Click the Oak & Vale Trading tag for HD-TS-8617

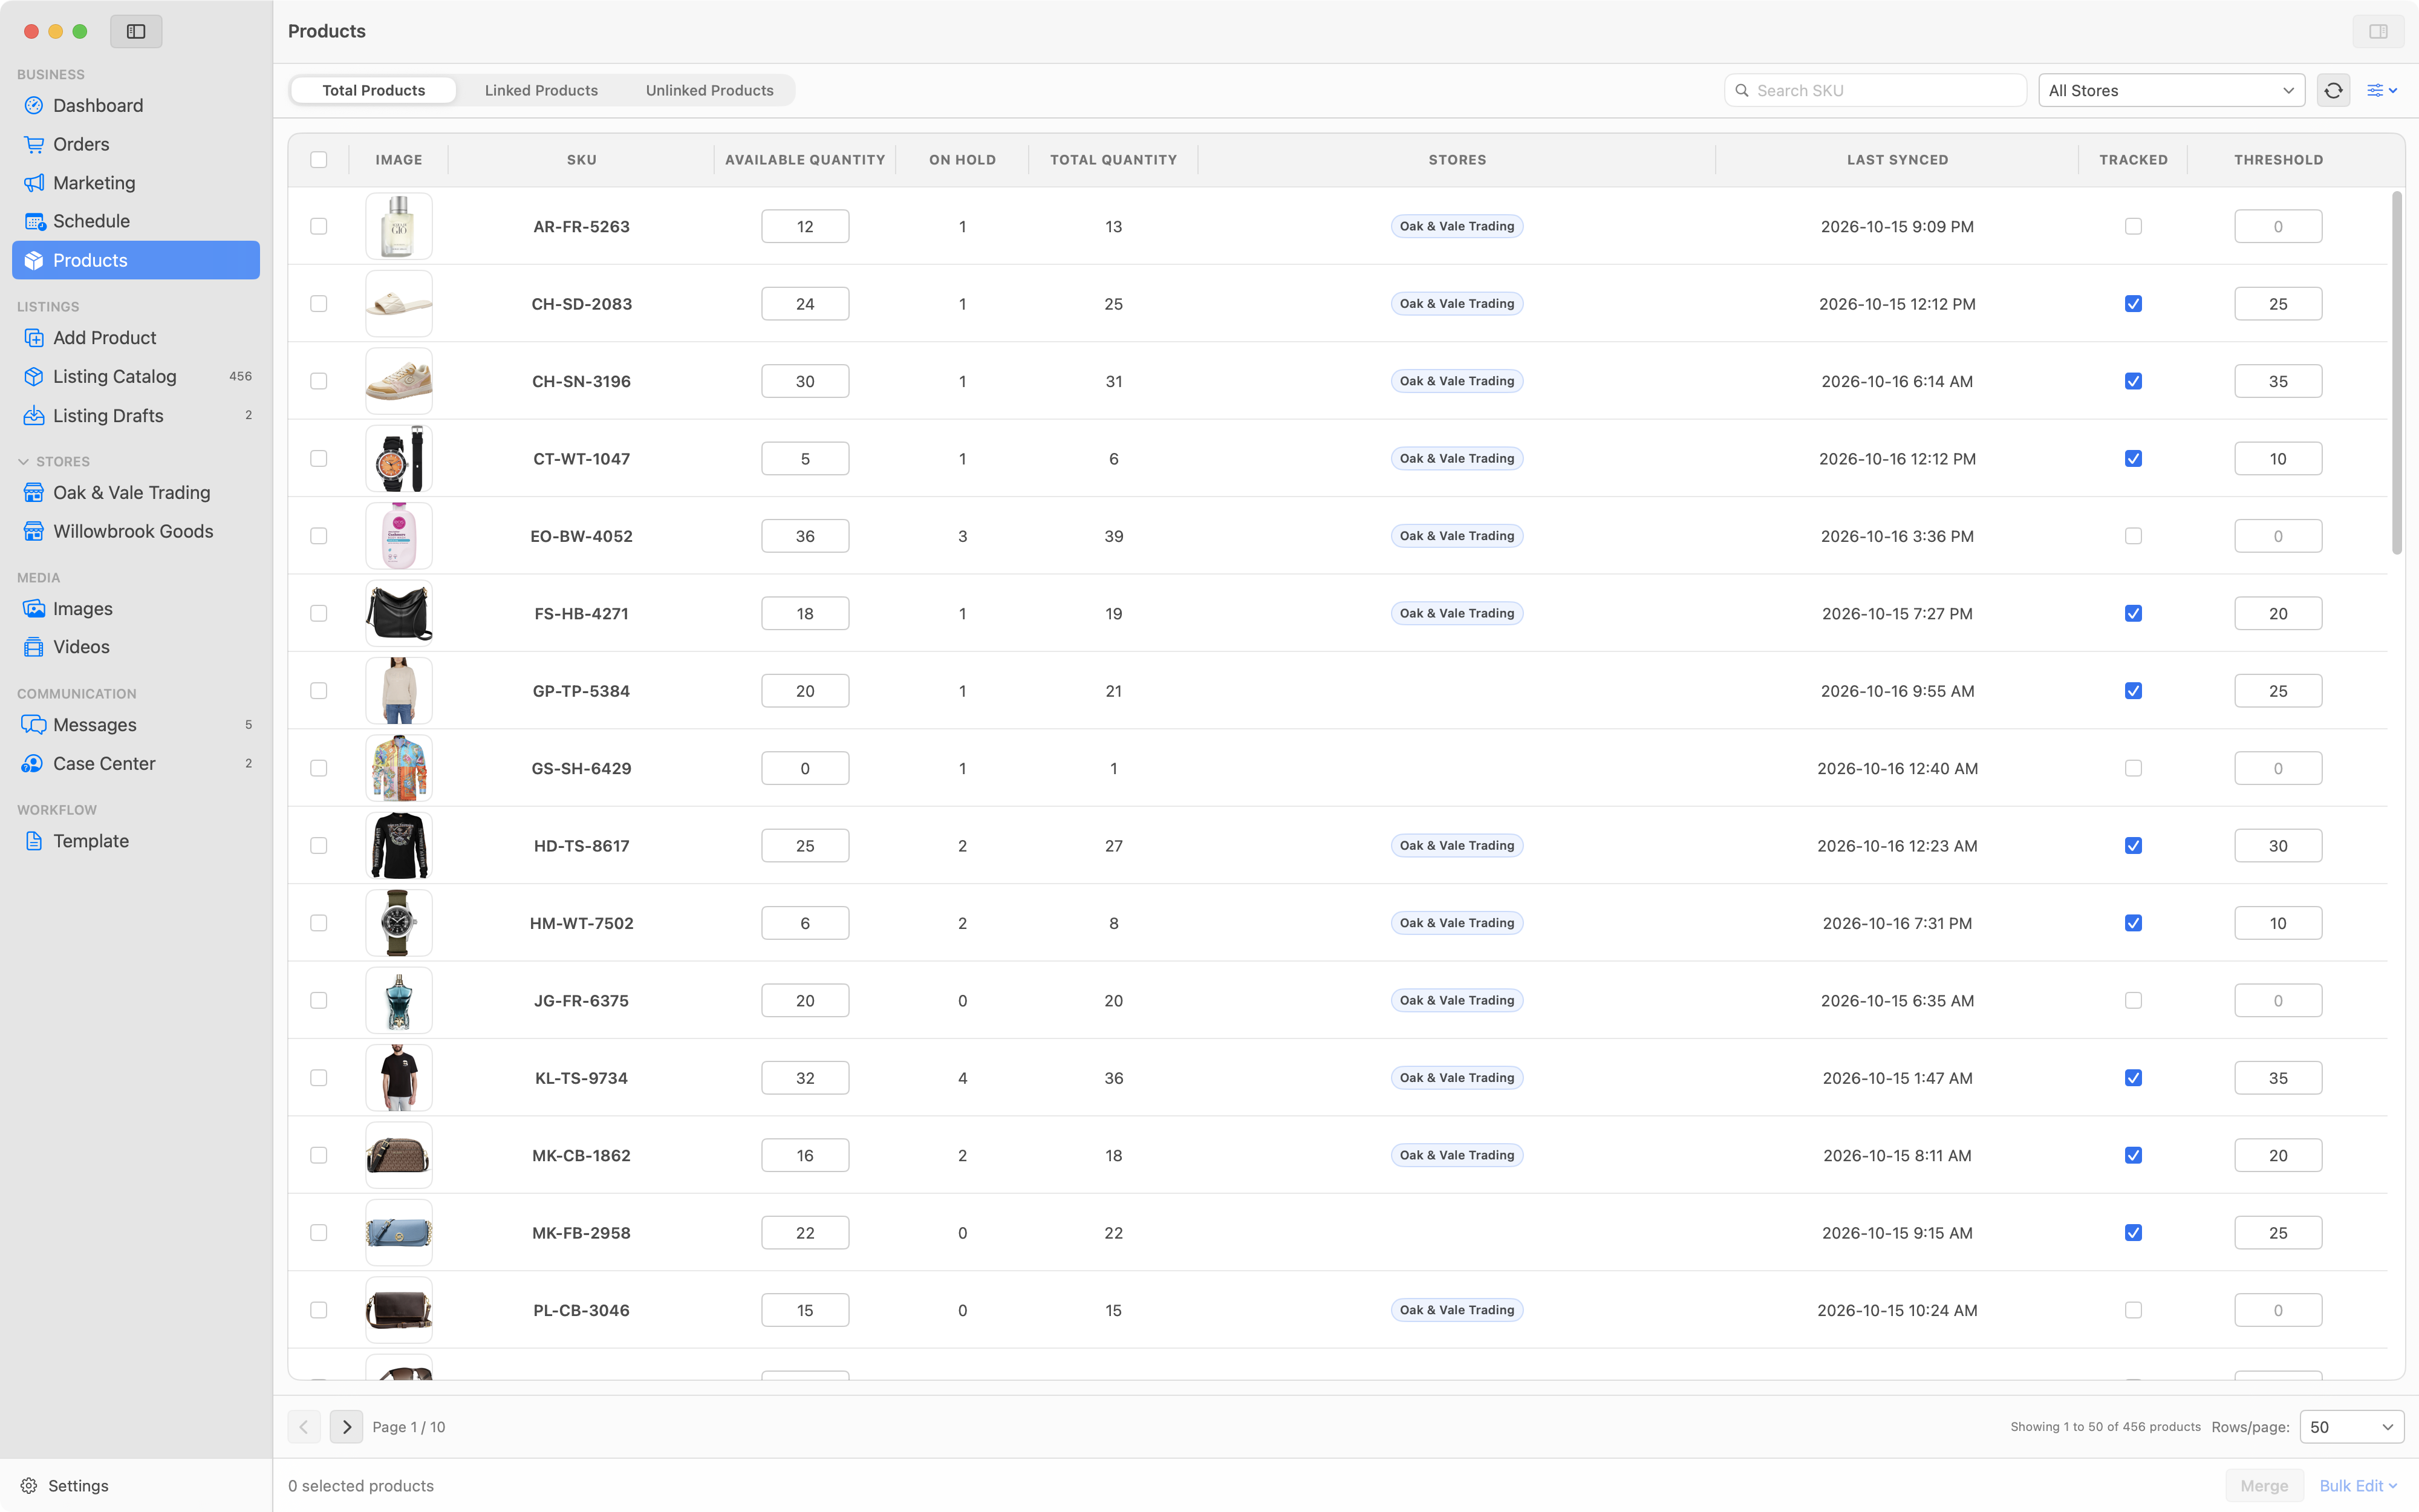[x=1456, y=846]
